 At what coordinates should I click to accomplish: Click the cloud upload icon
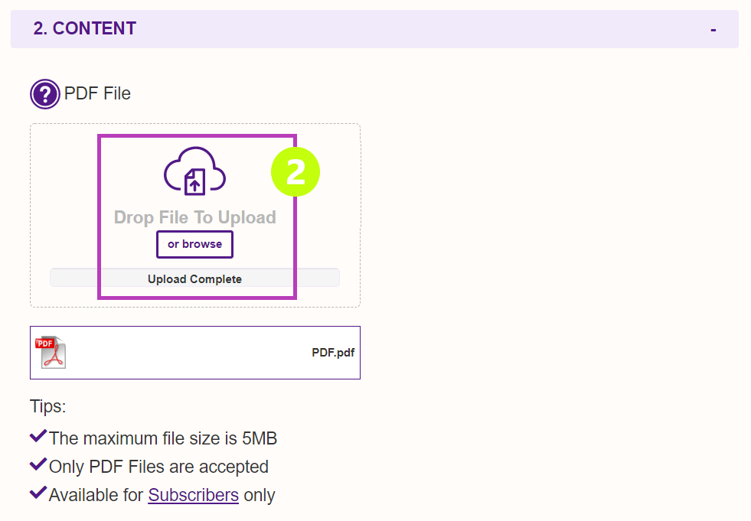pyautogui.click(x=194, y=171)
